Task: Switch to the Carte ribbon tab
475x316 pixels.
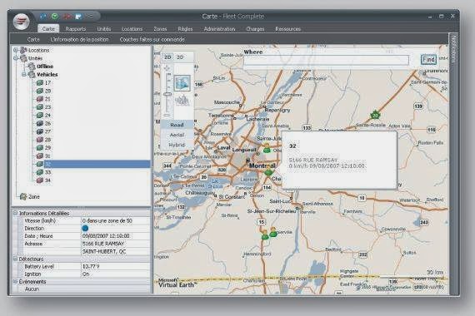Action: [x=48, y=29]
